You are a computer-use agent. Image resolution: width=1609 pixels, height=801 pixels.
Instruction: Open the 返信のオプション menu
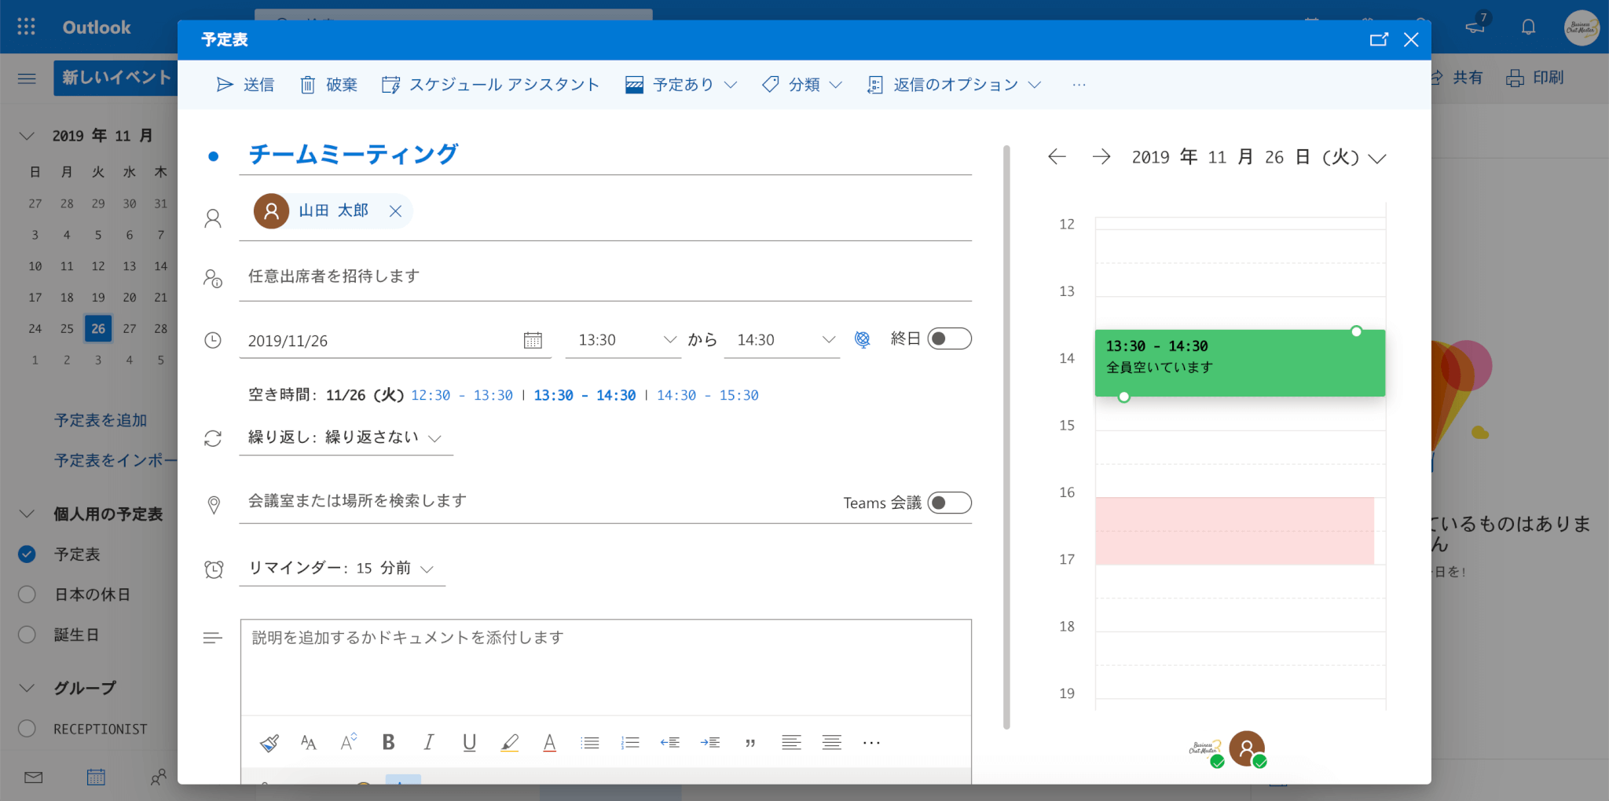click(954, 85)
